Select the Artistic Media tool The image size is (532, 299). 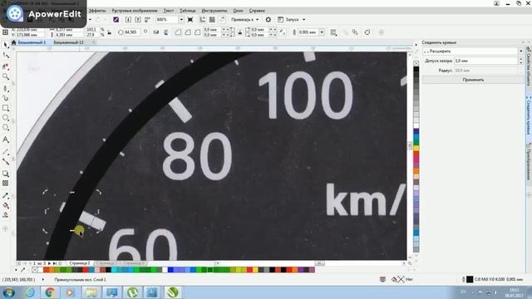[6, 98]
